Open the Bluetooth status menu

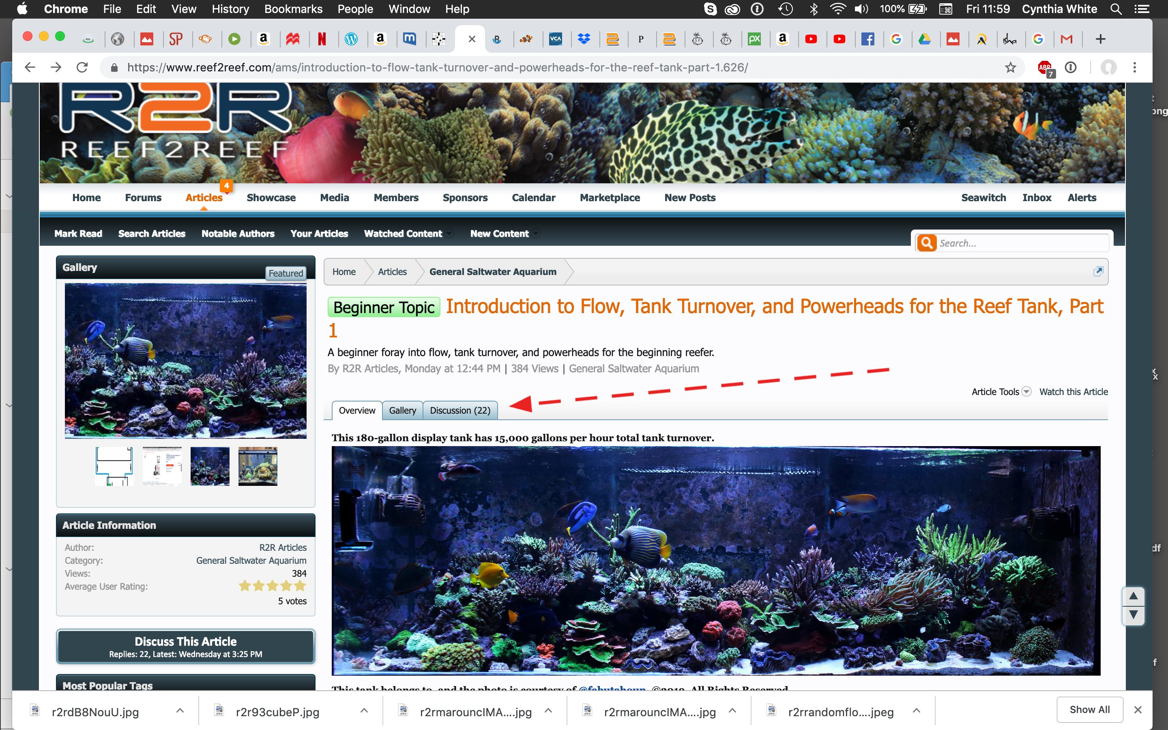coord(814,9)
